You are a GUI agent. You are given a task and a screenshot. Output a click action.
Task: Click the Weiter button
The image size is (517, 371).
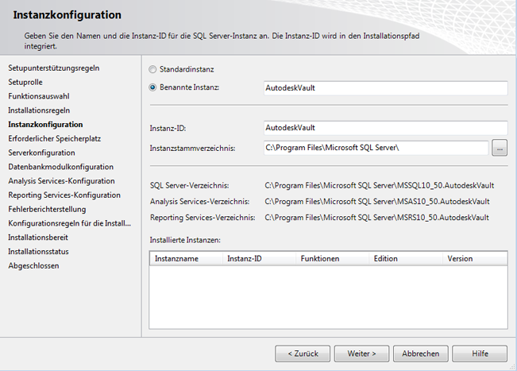coord(361,354)
